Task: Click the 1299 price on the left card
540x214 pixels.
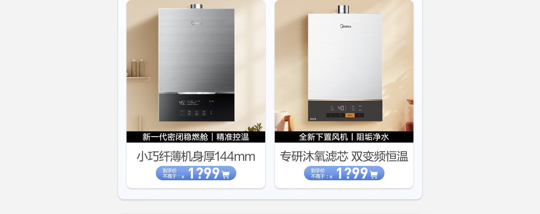Action: coord(204,173)
